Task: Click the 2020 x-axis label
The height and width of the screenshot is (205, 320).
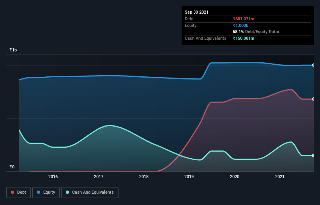Action: (x=235, y=177)
